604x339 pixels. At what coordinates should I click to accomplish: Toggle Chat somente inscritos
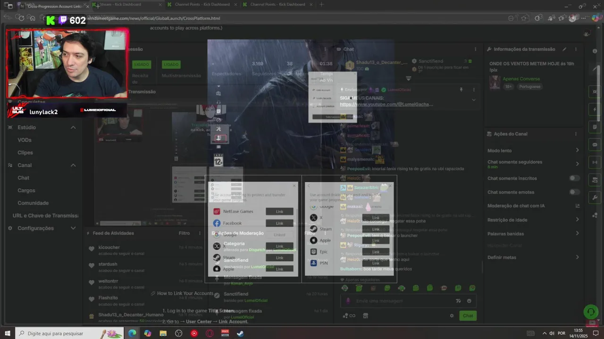point(574,178)
